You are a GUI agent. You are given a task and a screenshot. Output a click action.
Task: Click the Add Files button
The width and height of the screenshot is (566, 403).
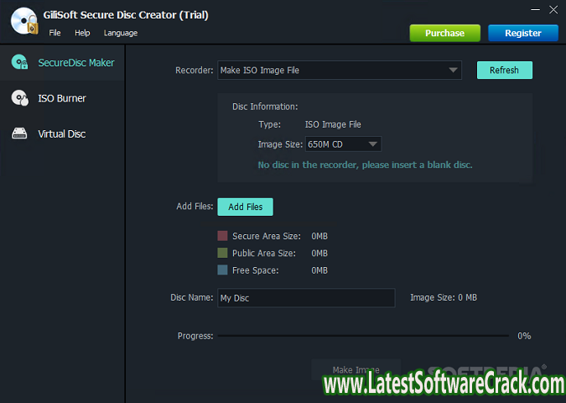pyautogui.click(x=245, y=207)
